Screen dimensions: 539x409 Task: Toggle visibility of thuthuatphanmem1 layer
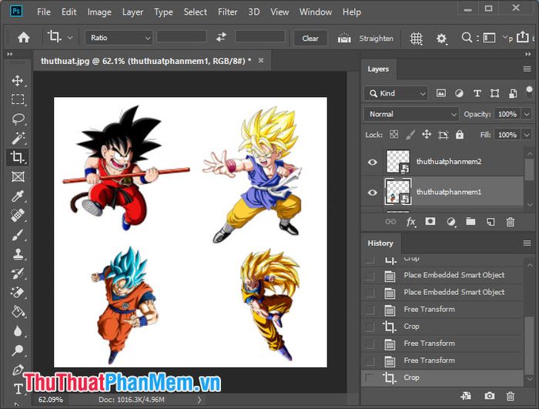372,193
